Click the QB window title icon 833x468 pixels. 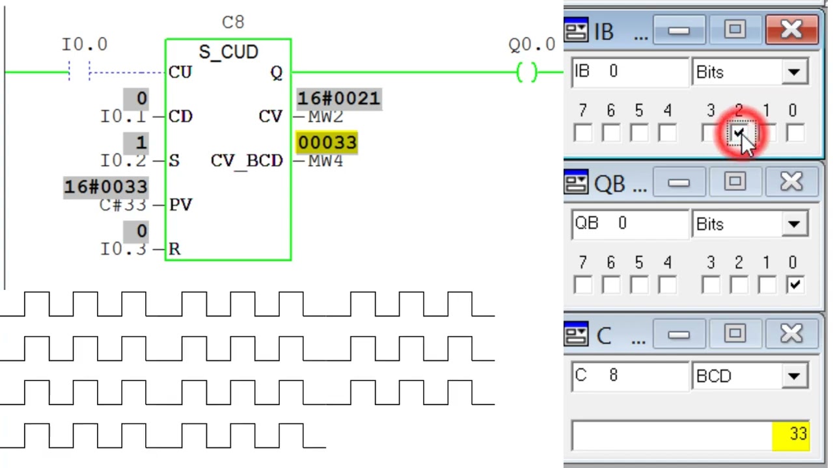pos(576,183)
